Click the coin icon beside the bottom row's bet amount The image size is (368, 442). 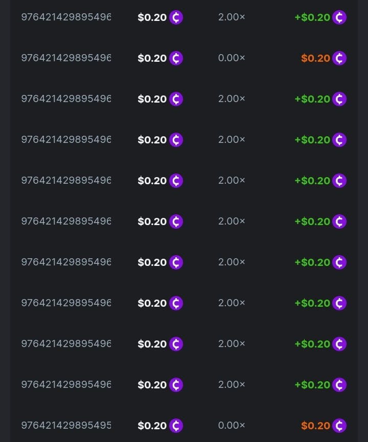[176, 426]
